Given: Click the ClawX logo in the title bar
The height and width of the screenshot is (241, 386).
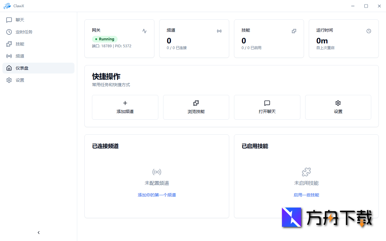Looking at the screenshot, I should (x=7, y=6).
